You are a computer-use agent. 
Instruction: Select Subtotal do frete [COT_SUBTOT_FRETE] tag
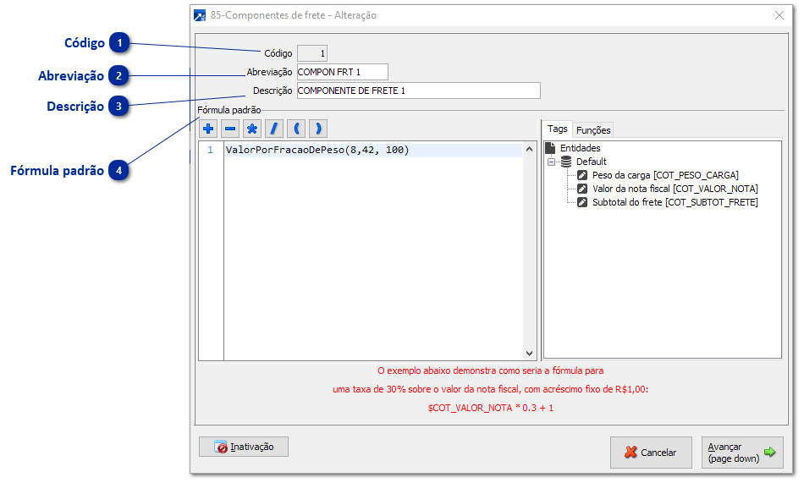coord(675,202)
